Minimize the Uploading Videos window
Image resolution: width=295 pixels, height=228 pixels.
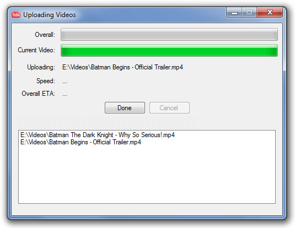(x=234, y=13)
